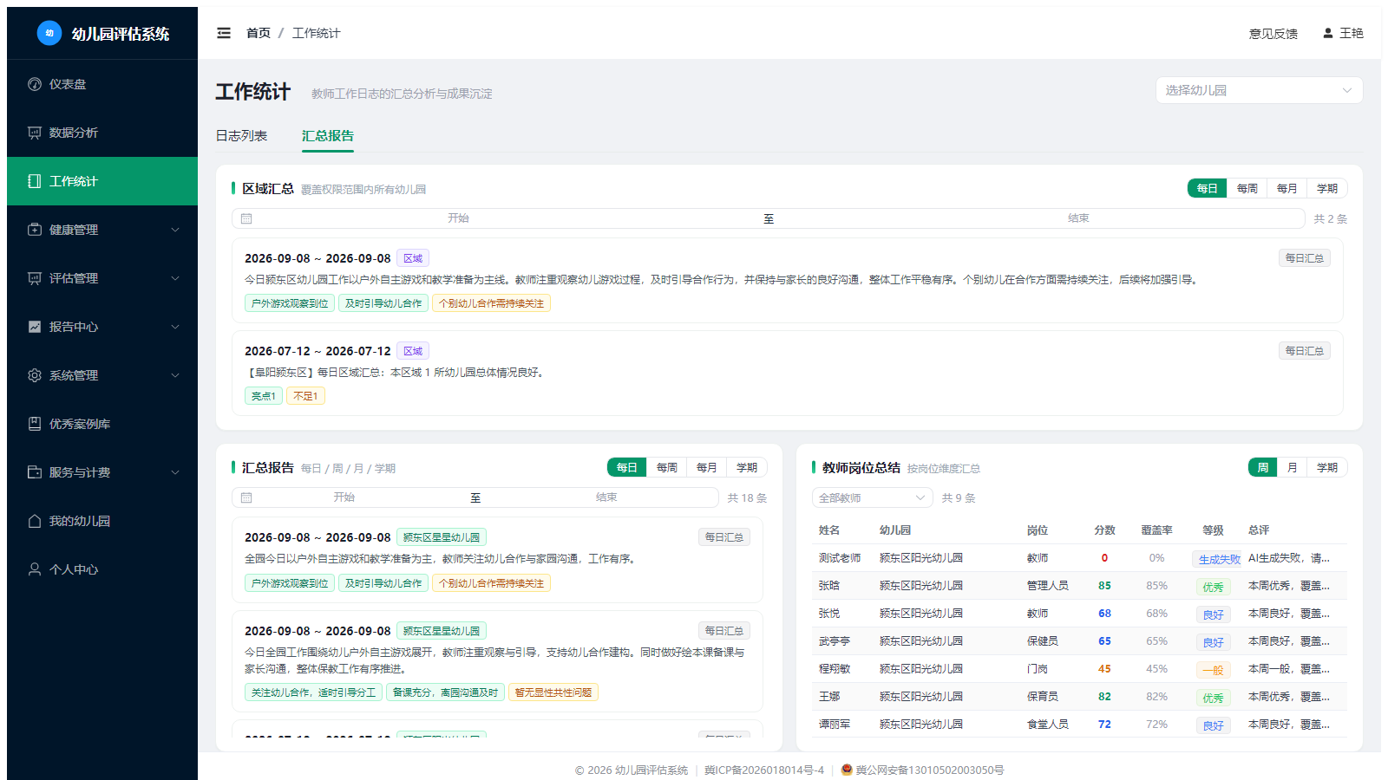Image resolution: width=1388 pixels, height=780 pixels.
Task: Select 每日 in 汇总报告 period switch
Action: pos(627,467)
